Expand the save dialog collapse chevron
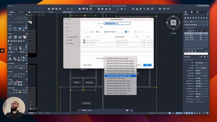The image size is (217, 122). click(129, 32)
